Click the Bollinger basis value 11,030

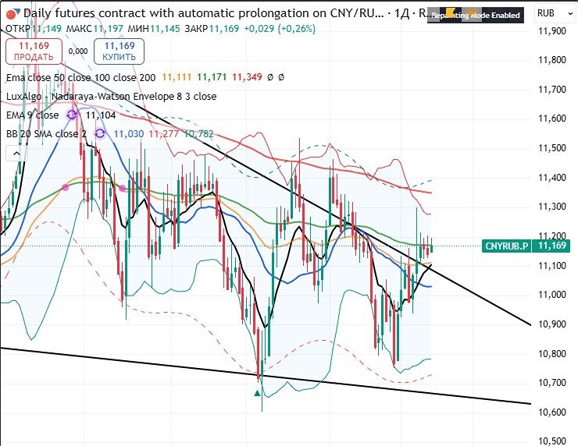click(x=129, y=133)
